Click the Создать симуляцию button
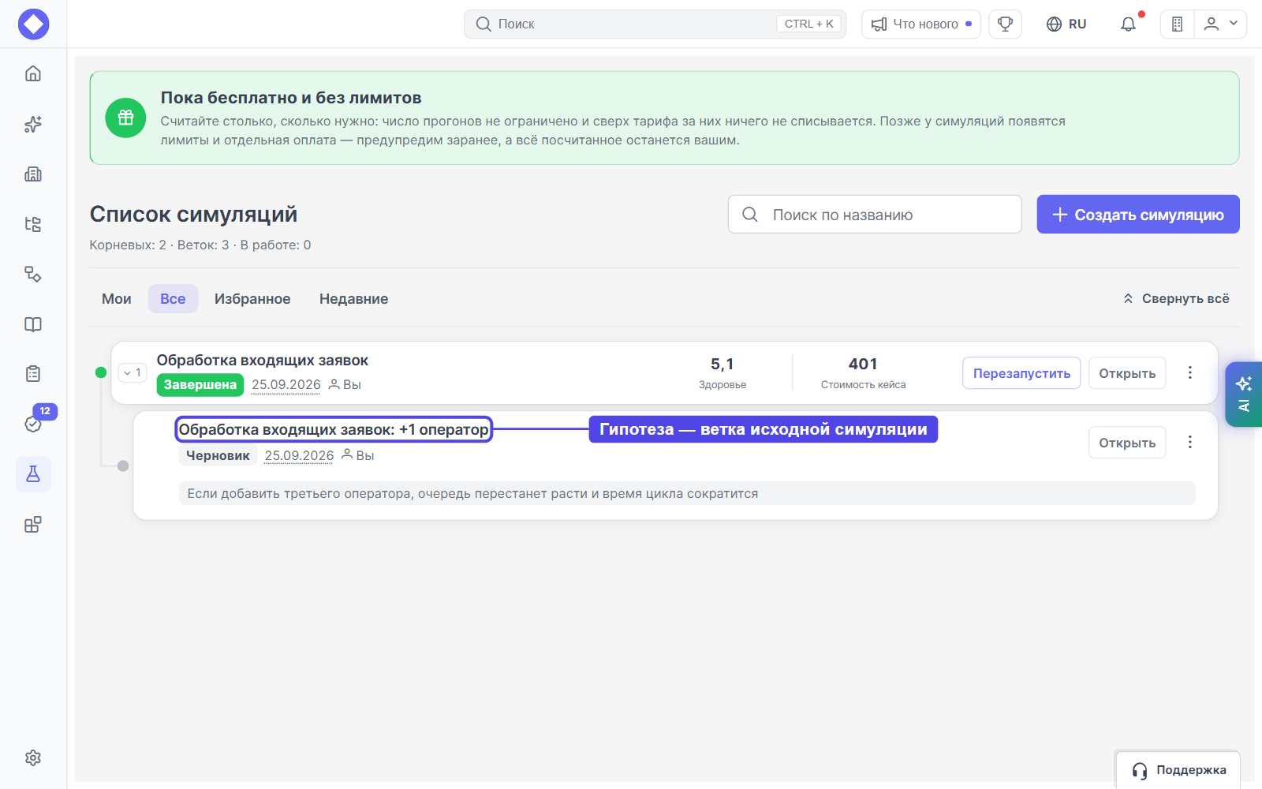This screenshot has height=789, width=1262. coord(1138,215)
